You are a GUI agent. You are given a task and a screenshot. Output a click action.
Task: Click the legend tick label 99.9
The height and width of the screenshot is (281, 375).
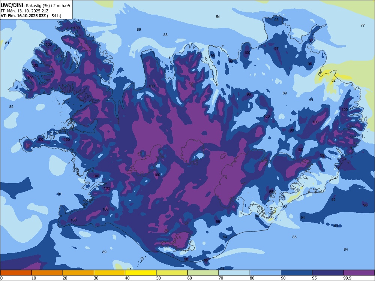tap(347, 278)
